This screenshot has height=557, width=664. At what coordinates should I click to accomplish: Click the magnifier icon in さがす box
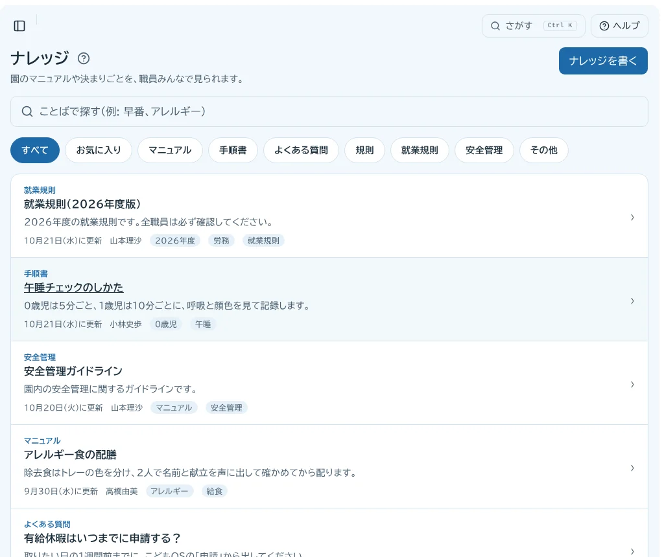click(495, 26)
